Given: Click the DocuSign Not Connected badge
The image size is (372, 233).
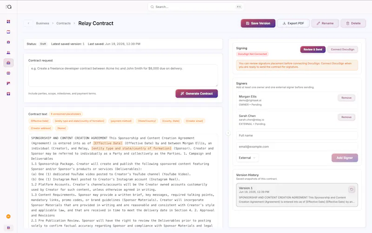Looking at the screenshot, I should 252,54.
